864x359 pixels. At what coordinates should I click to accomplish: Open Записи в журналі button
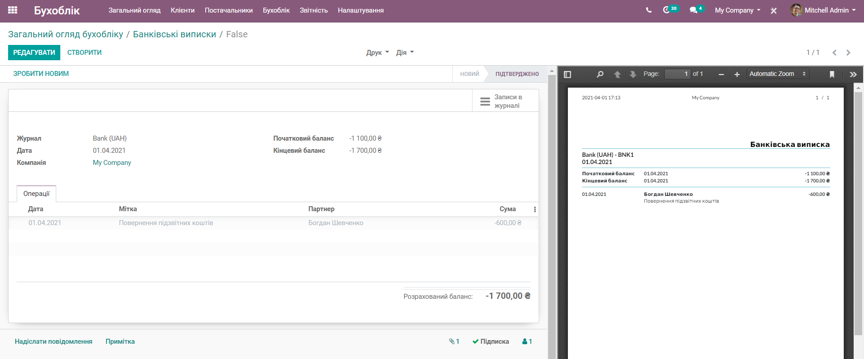505,101
